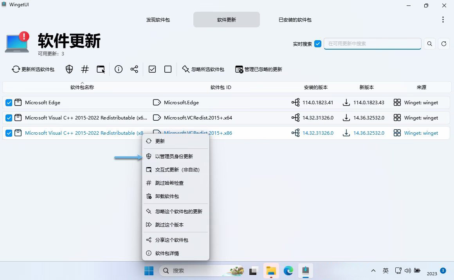The image size is (454, 280).
Task: Click Winget: winget in the Edge row
Action: click(x=421, y=103)
